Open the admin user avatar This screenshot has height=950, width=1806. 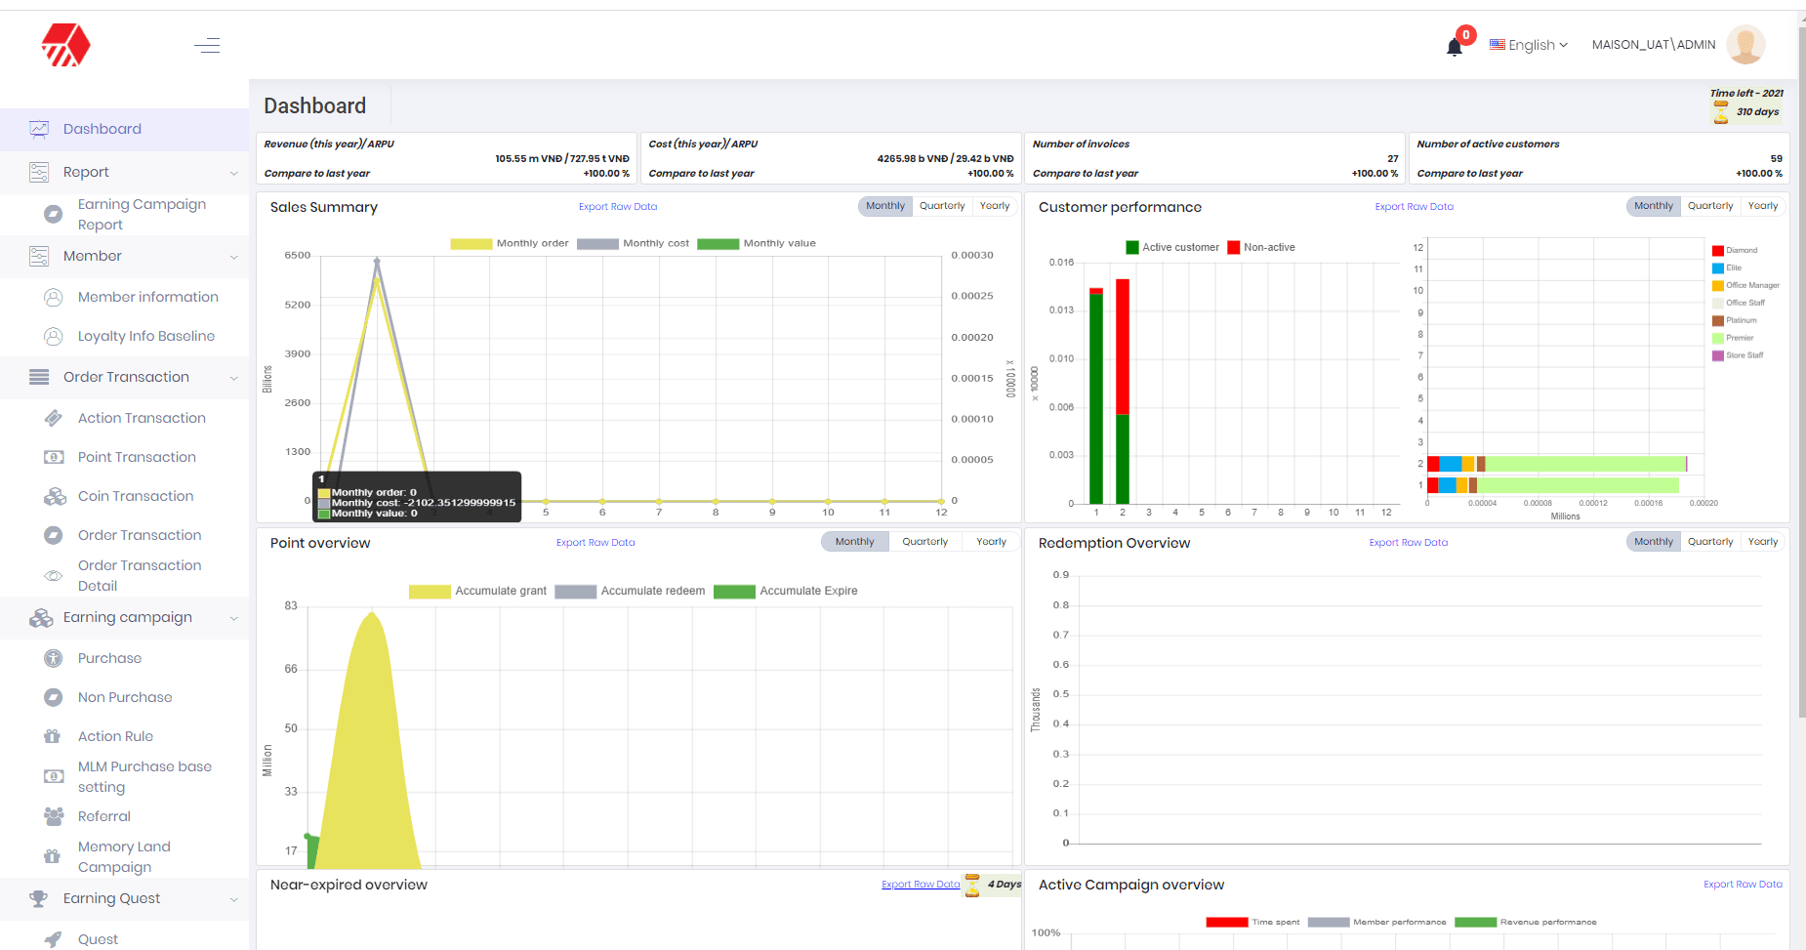[x=1744, y=45]
